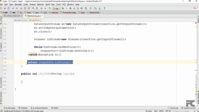
Task: Click the Replace magnifier icon
Action: click(37, 8)
